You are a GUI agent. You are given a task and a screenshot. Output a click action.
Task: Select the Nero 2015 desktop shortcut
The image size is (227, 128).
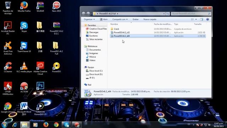56,7
